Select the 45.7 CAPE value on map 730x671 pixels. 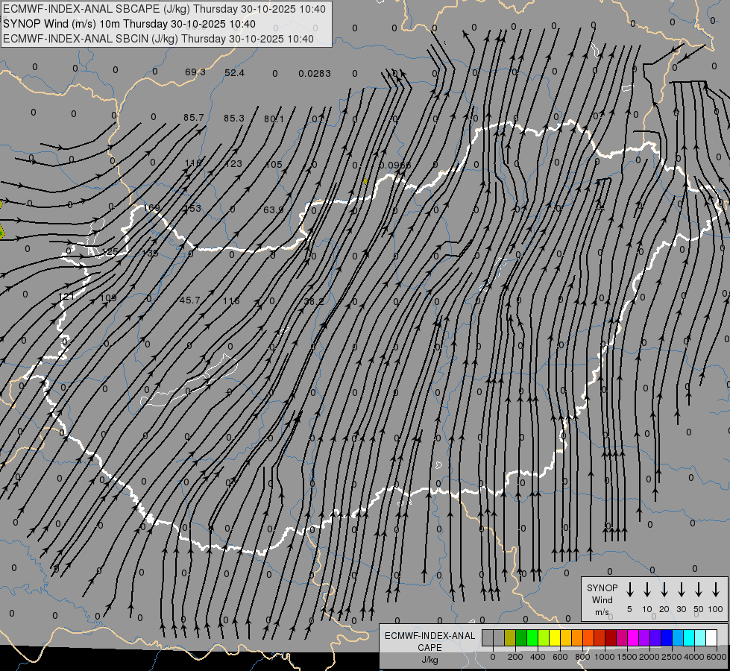190,300
